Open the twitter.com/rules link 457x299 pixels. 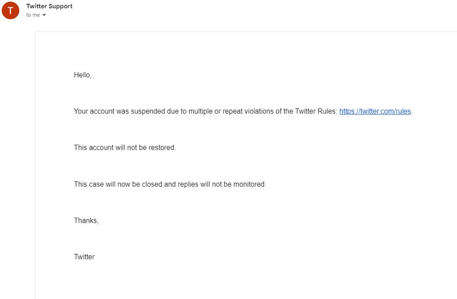375,111
